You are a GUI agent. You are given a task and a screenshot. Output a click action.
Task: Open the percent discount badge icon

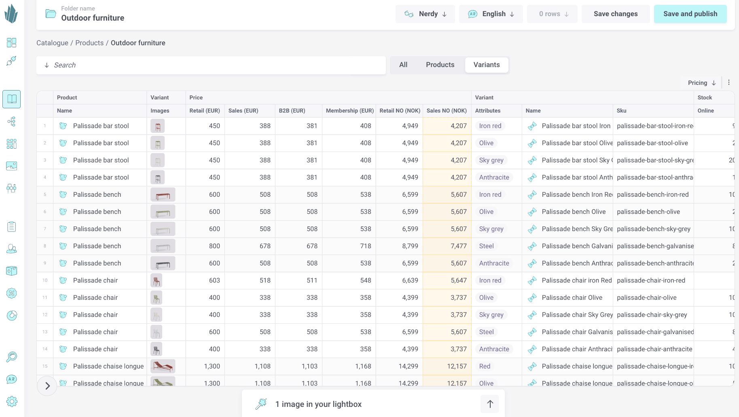12,293
